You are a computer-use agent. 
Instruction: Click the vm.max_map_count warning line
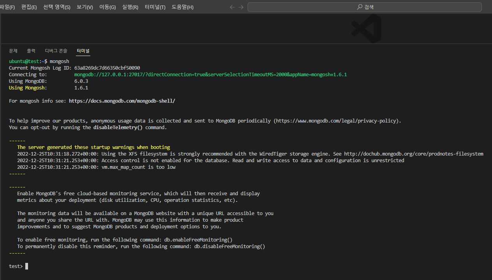[x=96, y=167]
